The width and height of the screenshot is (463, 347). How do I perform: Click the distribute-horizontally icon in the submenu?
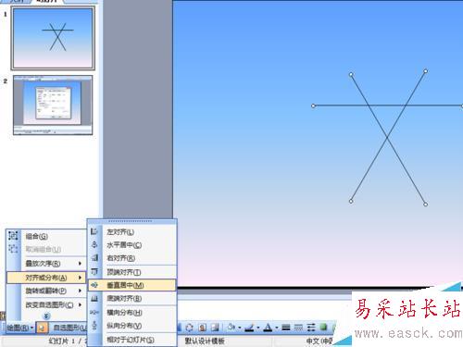coord(94,312)
